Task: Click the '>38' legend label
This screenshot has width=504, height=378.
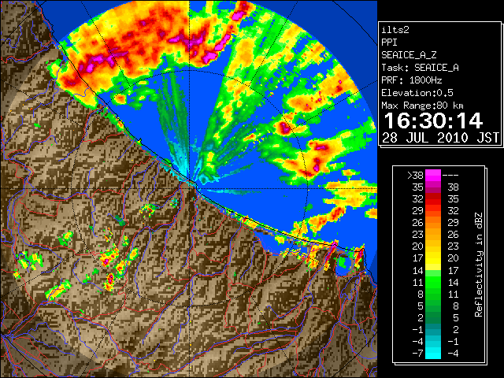Action: tap(415, 175)
